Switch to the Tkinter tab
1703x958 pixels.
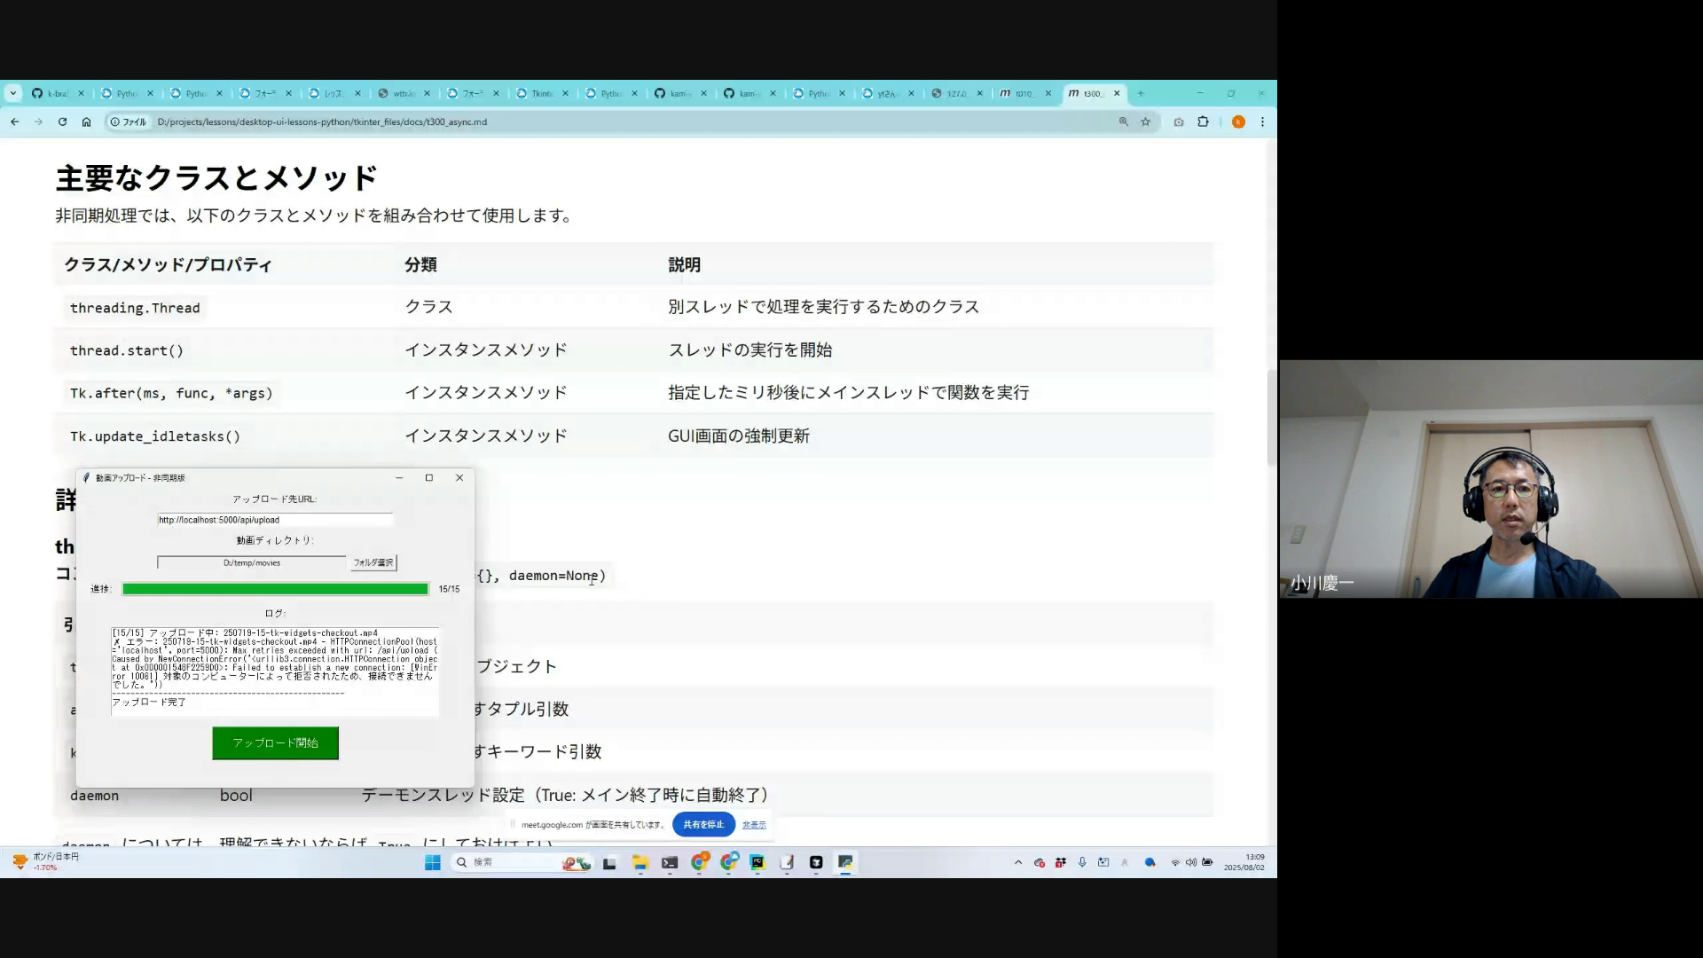[x=538, y=93]
